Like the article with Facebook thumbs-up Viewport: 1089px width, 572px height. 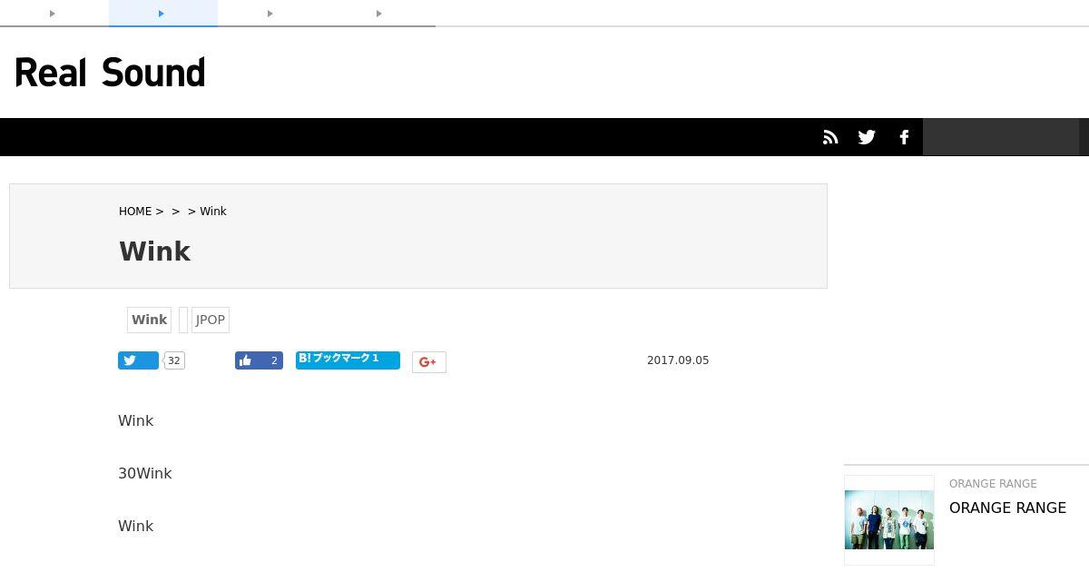(x=259, y=360)
